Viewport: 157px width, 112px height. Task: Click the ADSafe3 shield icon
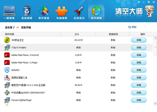pos(7,70)
